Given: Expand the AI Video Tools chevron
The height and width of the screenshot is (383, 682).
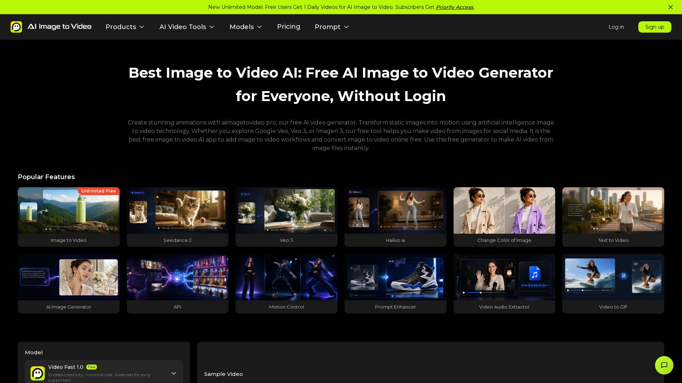Looking at the screenshot, I should pyautogui.click(x=212, y=27).
